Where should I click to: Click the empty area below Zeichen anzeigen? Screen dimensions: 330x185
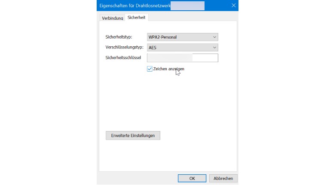[168, 103]
